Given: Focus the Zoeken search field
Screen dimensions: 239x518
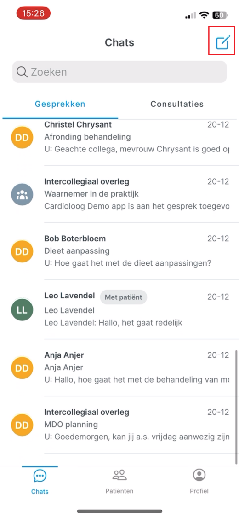Looking at the screenshot, I should (119, 72).
